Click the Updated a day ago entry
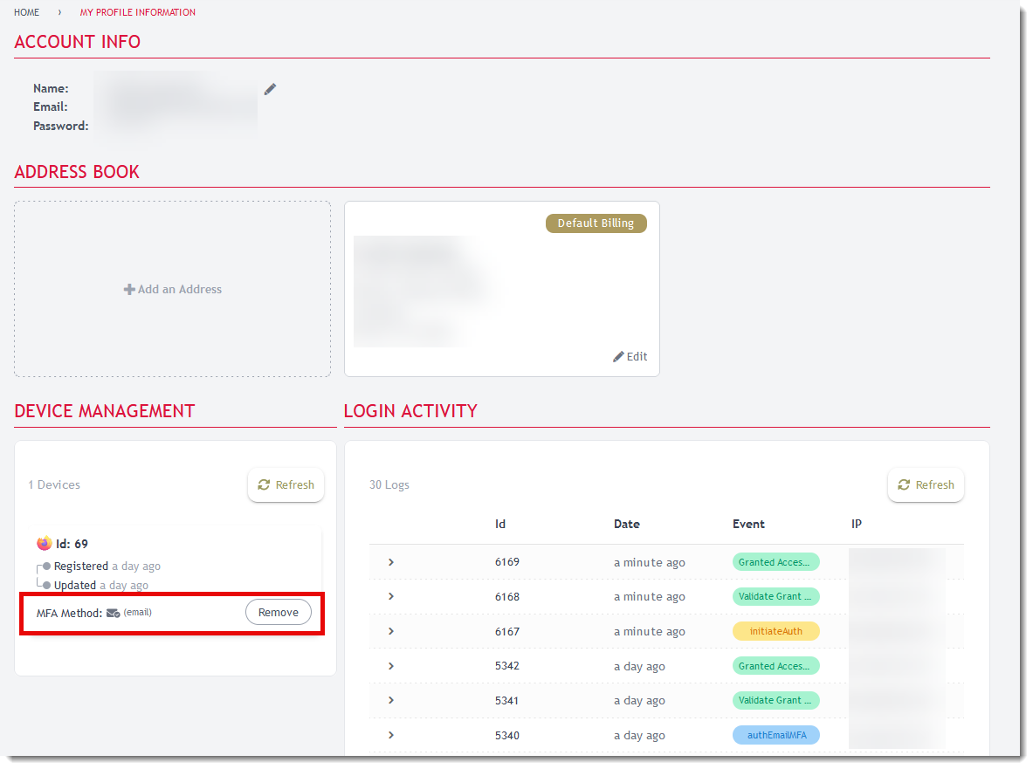This screenshot has height=769, width=1033. click(x=100, y=586)
